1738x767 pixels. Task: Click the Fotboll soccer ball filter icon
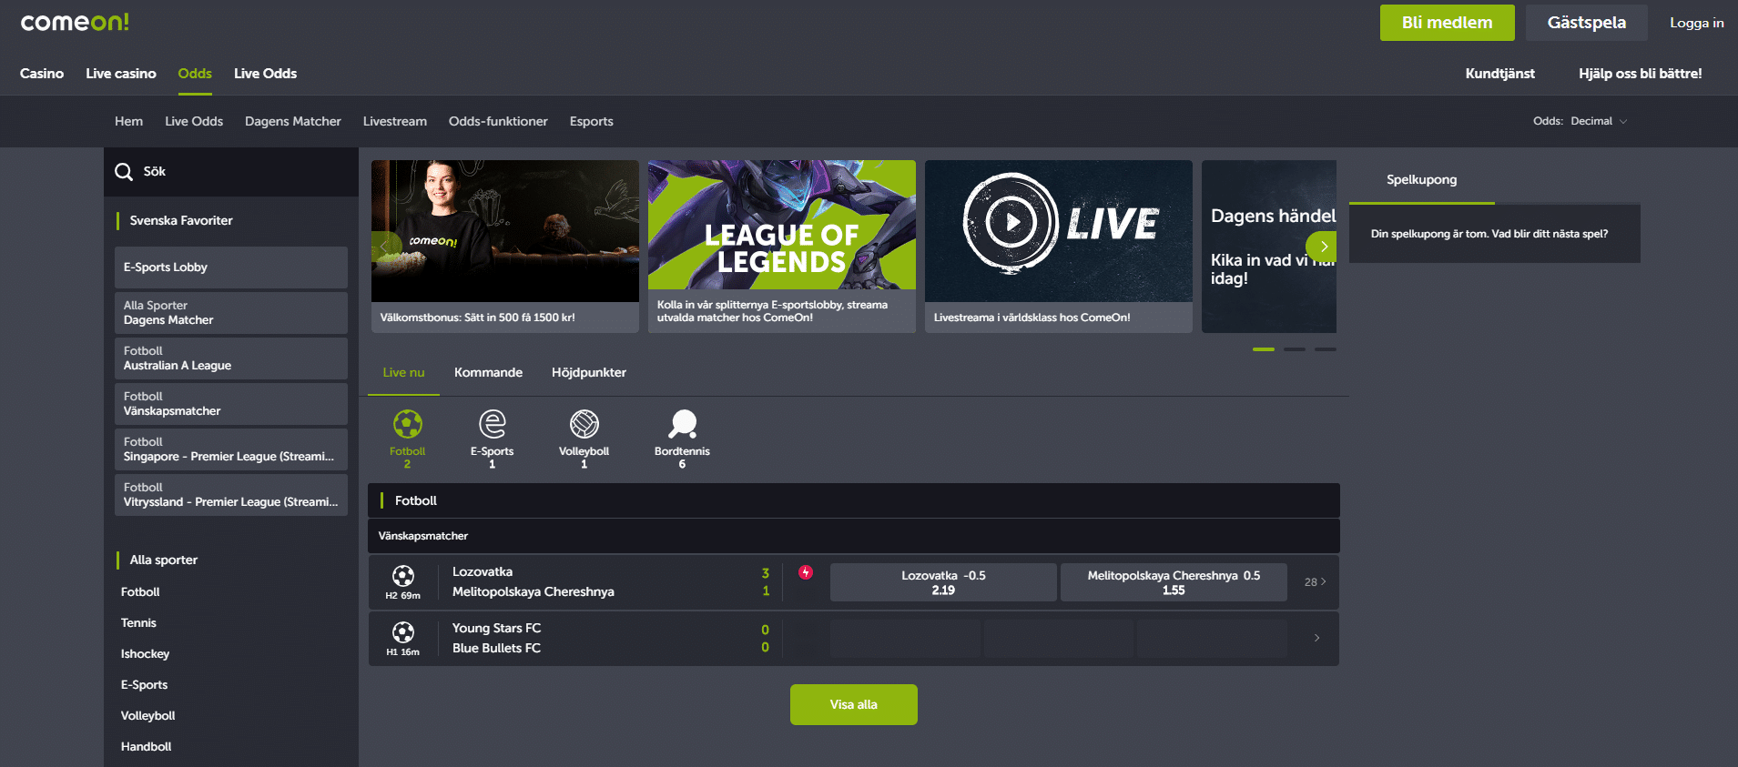click(407, 424)
